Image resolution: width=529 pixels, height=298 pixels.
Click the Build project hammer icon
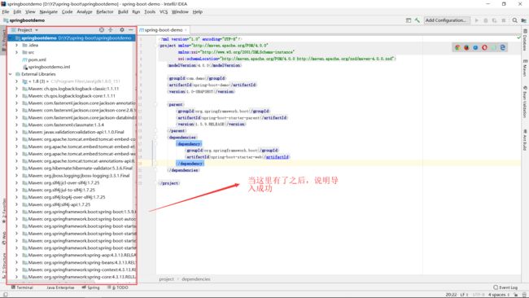pos(418,20)
